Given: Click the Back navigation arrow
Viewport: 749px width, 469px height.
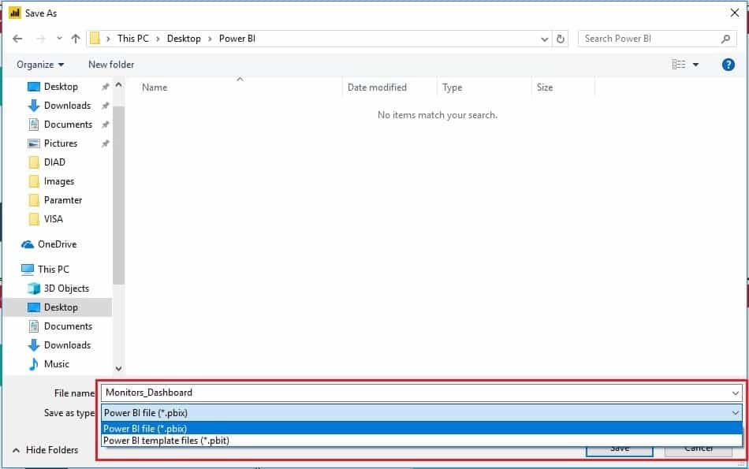Looking at the screenshot, I should tap(17, 39).
